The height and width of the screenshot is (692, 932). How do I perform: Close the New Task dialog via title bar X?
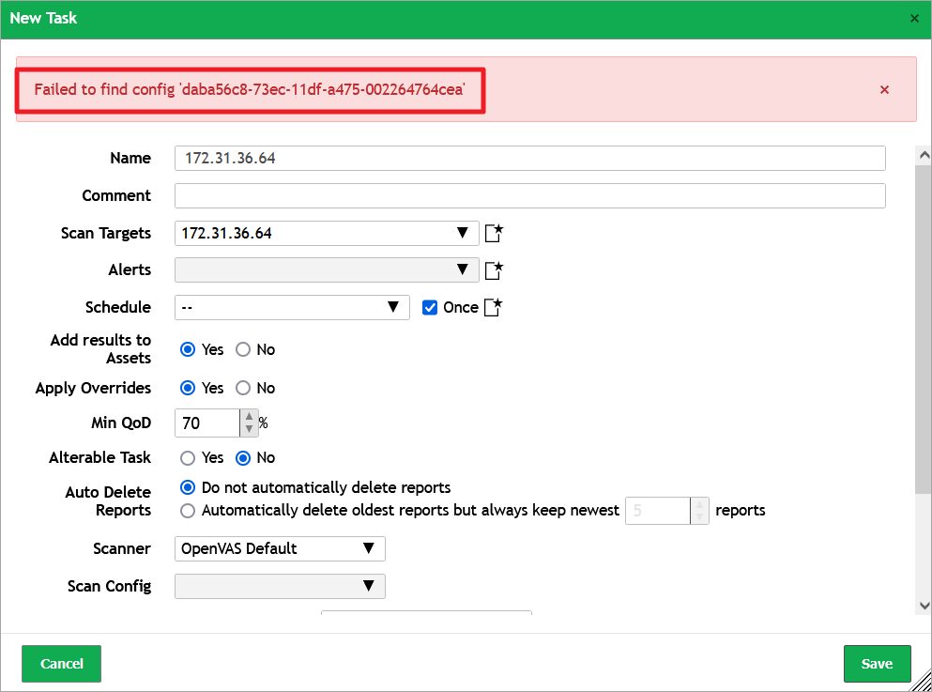click(x=915, y=18)
